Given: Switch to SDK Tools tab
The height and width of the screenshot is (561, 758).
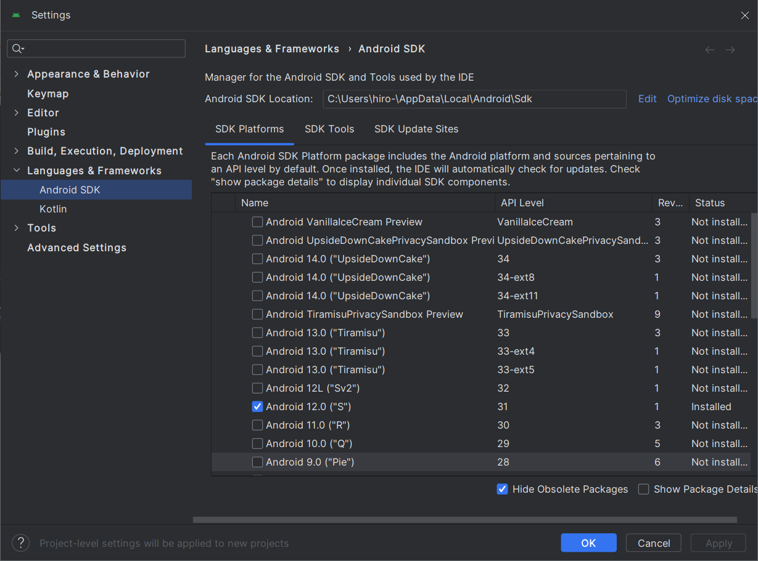Looking at the screenshot, I should [329, 129].
